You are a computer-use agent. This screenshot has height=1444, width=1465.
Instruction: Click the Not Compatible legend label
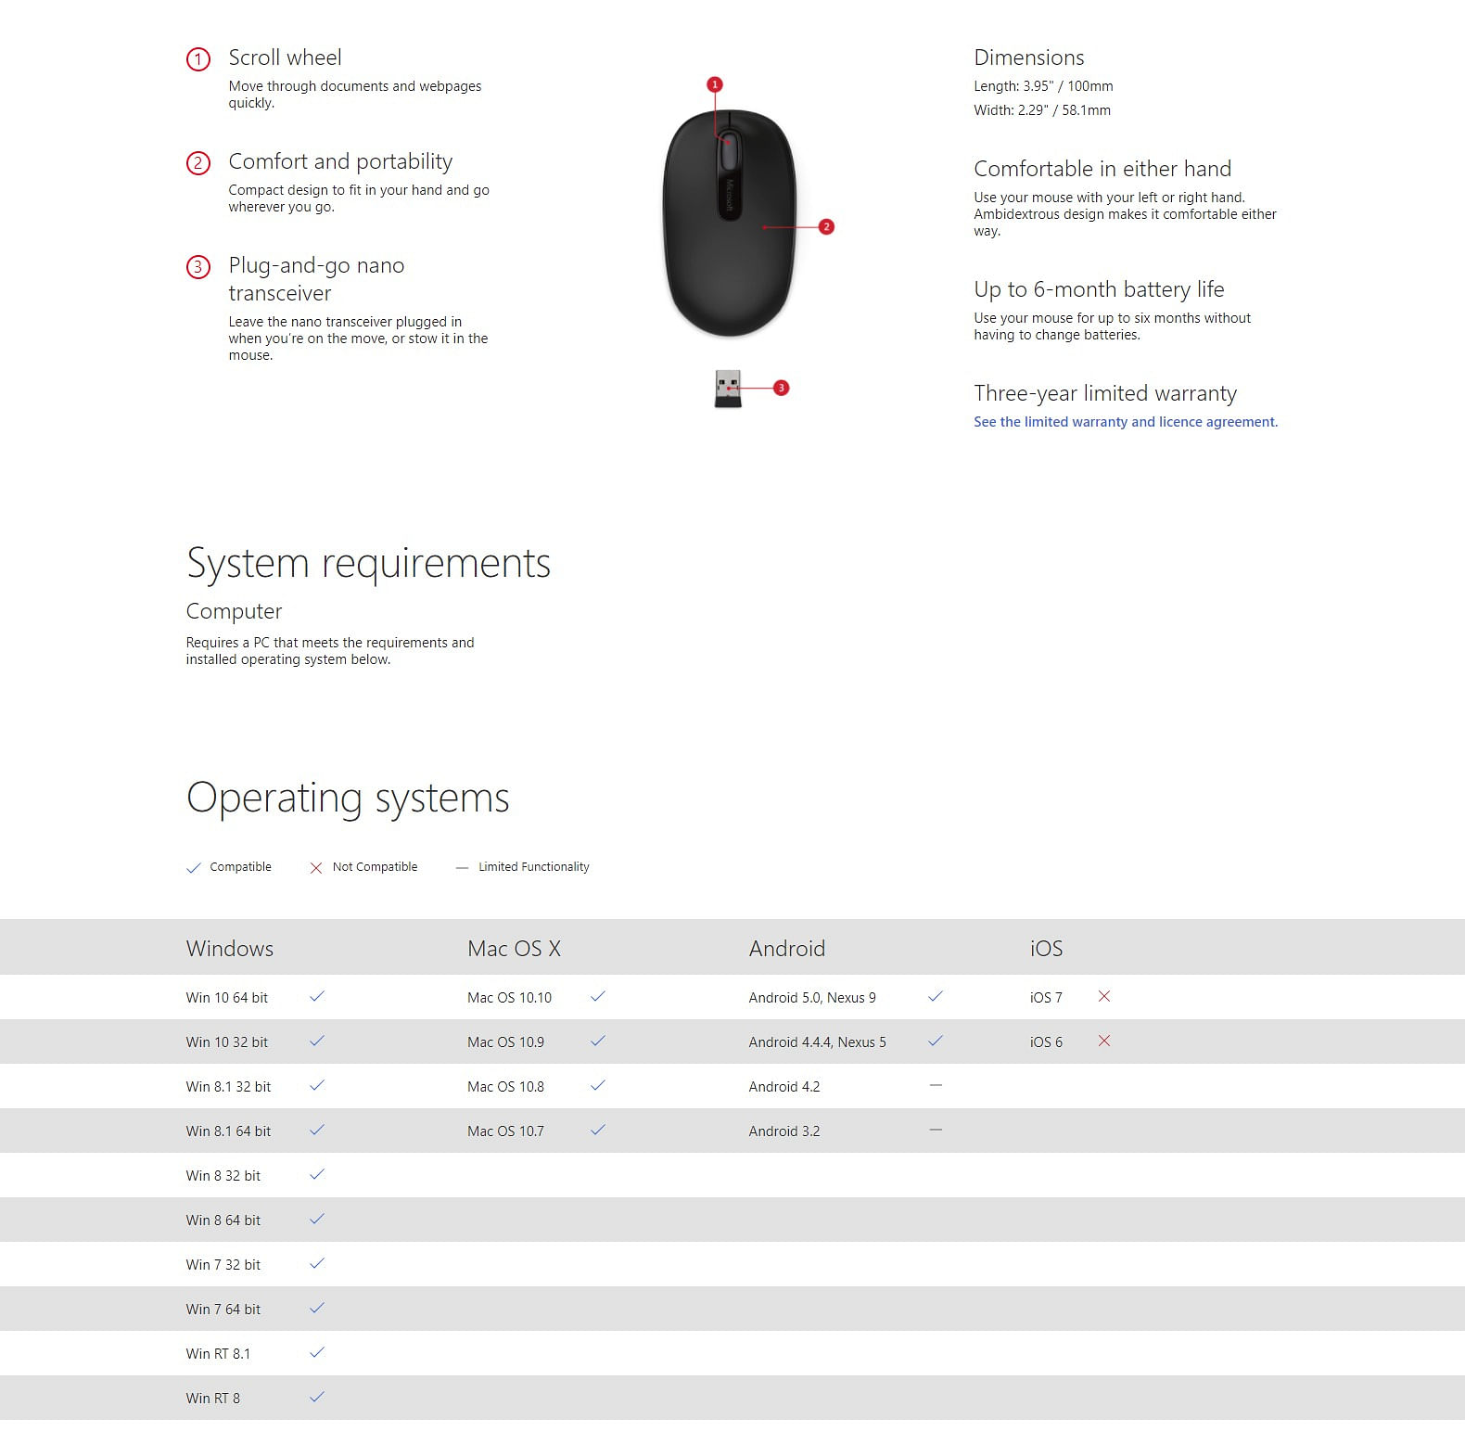pyautogui.click(x=375, y=867)
